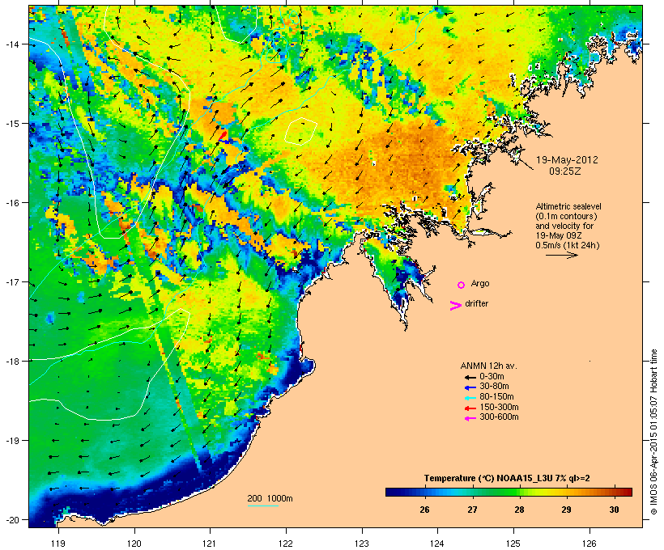
Task: Click the longitude label 126
Action: coord(589,544)
